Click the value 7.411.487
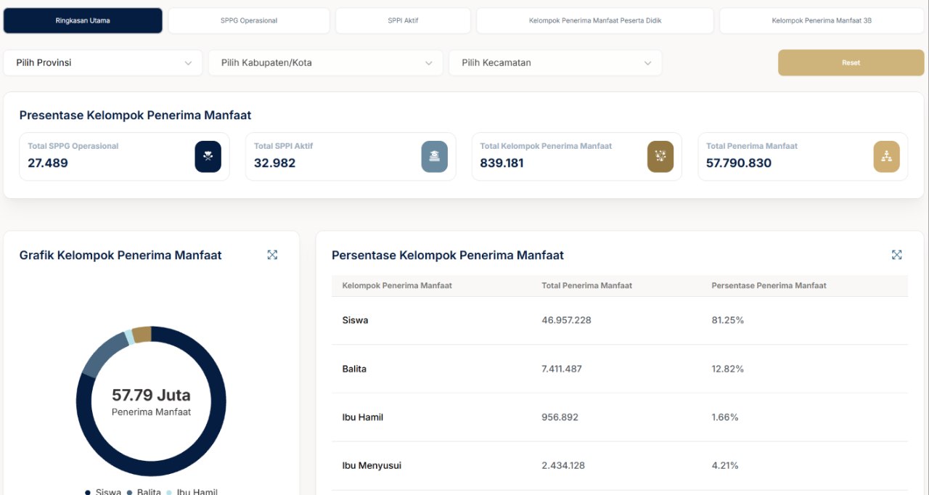 click(x=562, y=369)
